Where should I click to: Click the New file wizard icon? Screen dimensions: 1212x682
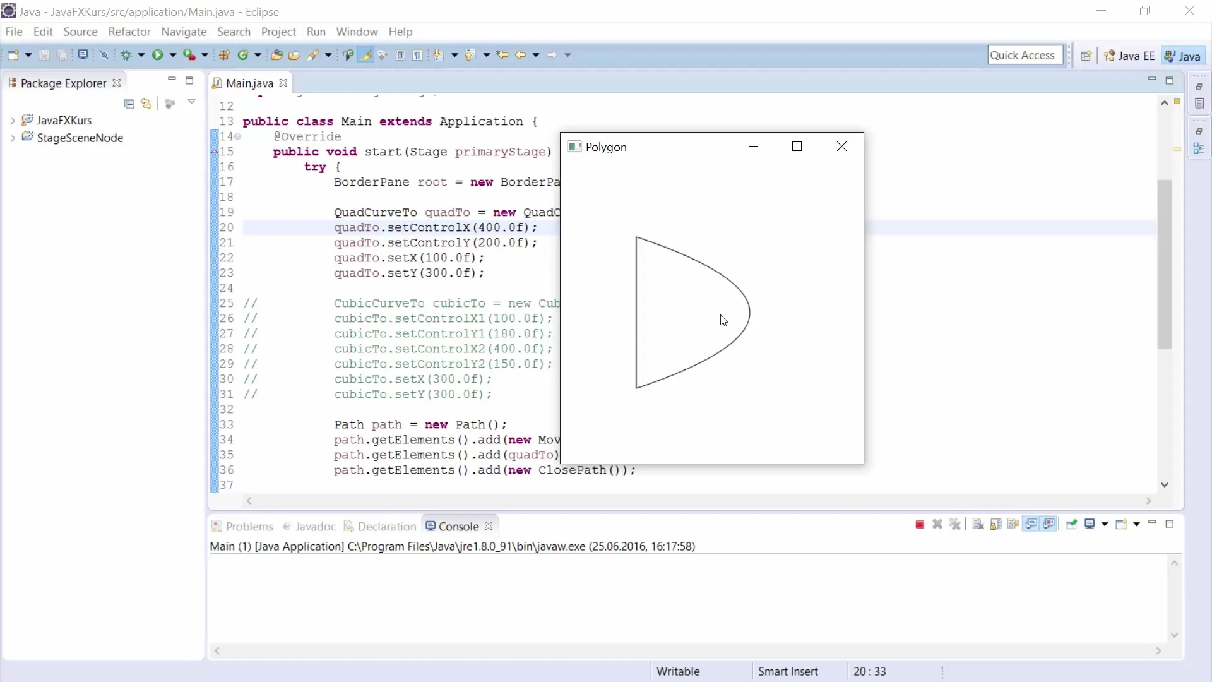(13, 55)
